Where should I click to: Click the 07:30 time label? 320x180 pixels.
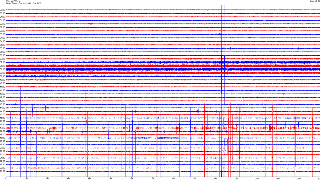pyautogui.click(x=2, y=62)
